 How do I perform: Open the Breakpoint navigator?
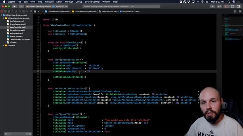point(27,11)
